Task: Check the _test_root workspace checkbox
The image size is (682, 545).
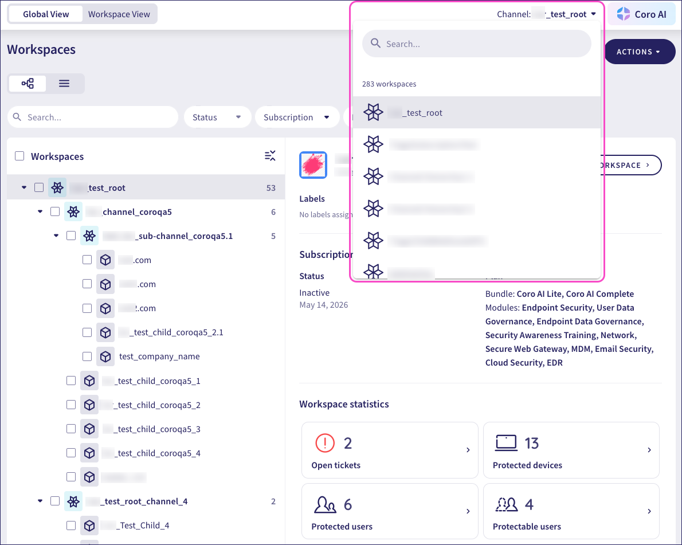Action: tap(39, 187)
